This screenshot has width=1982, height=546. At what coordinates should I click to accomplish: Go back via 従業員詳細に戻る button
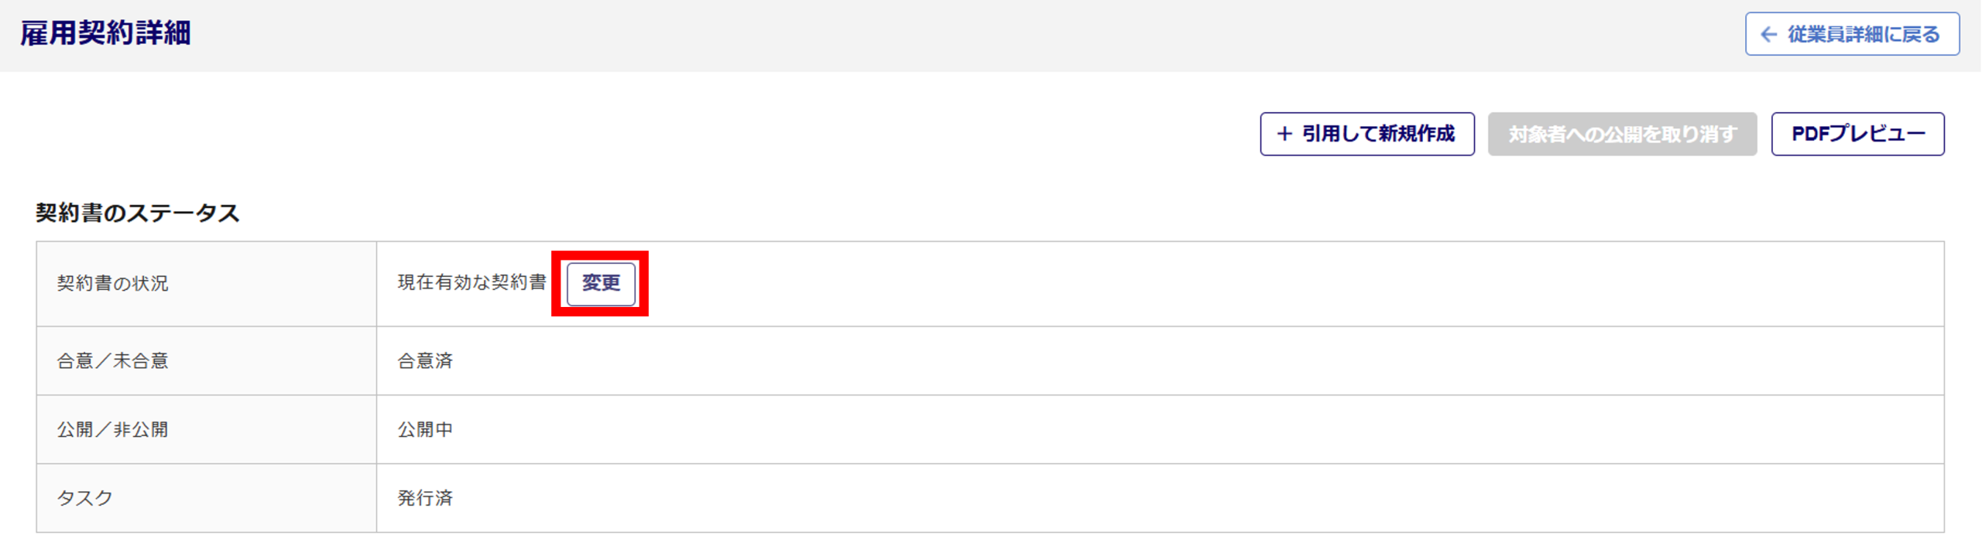(x=1852, y=34)
